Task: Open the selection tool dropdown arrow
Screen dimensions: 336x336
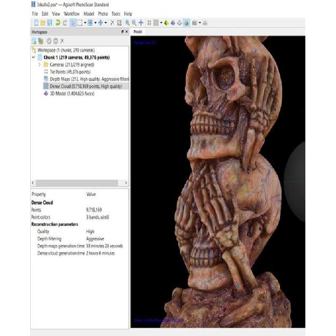Action: pyautogui.click(x=85, y=23)
